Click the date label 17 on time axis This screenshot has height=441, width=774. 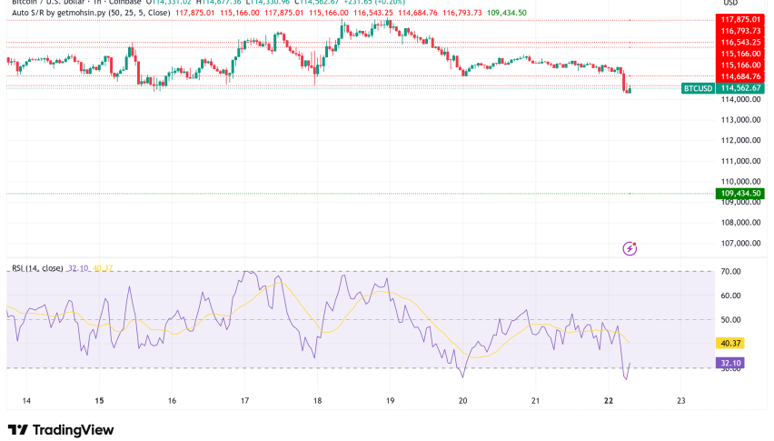[x=245, y=401]
